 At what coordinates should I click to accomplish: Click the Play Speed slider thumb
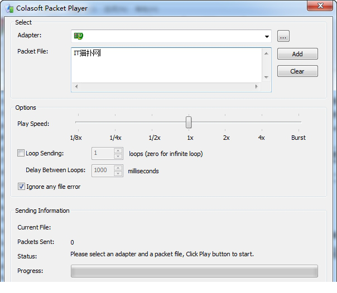pos(189,122)
